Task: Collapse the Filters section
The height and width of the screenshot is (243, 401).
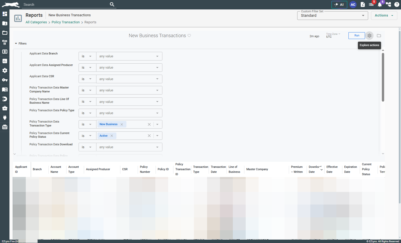Action: [21, 43]
